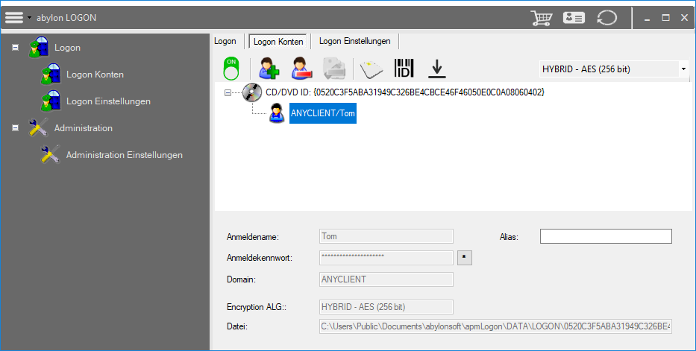The height and width of the screenshot is (351, 696).
Task: Click the Administration Einstellungen wrench icon
Action: (51, 155)
